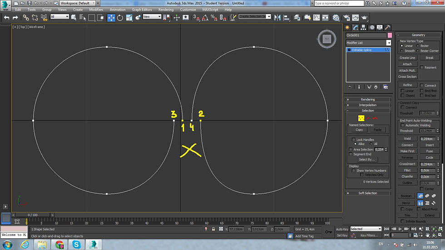Select the Bezier Corner vertex type radio
The width and height of the screenshot is (445, 250).
417,51
